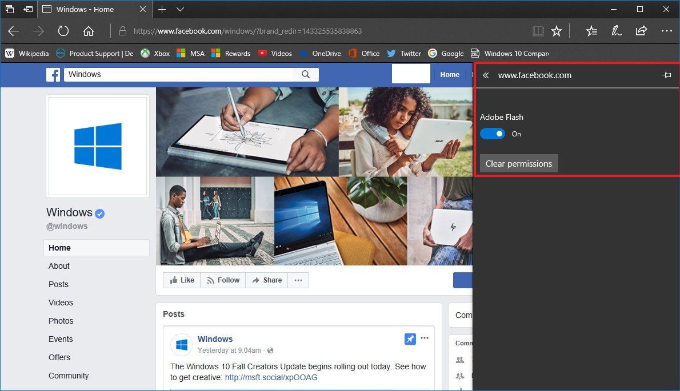Viewport: 680px width, 391px height.
Task: Follow the Windows page
Action: pyautogui.click(x=222, y=280)
